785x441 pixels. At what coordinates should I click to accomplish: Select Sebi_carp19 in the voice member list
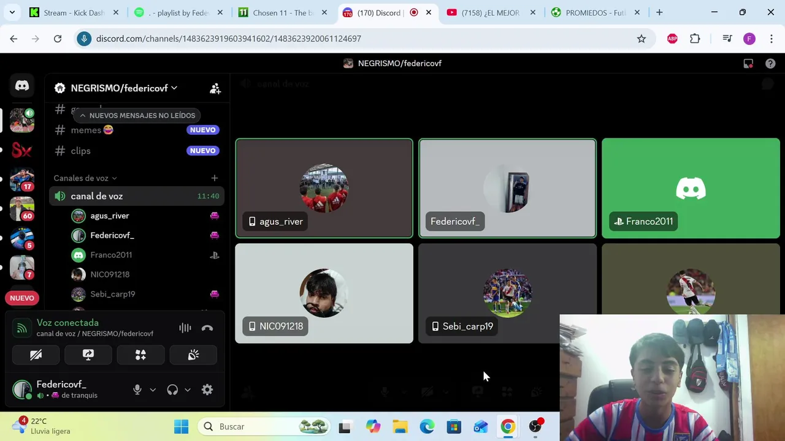[x=145, y=294]
